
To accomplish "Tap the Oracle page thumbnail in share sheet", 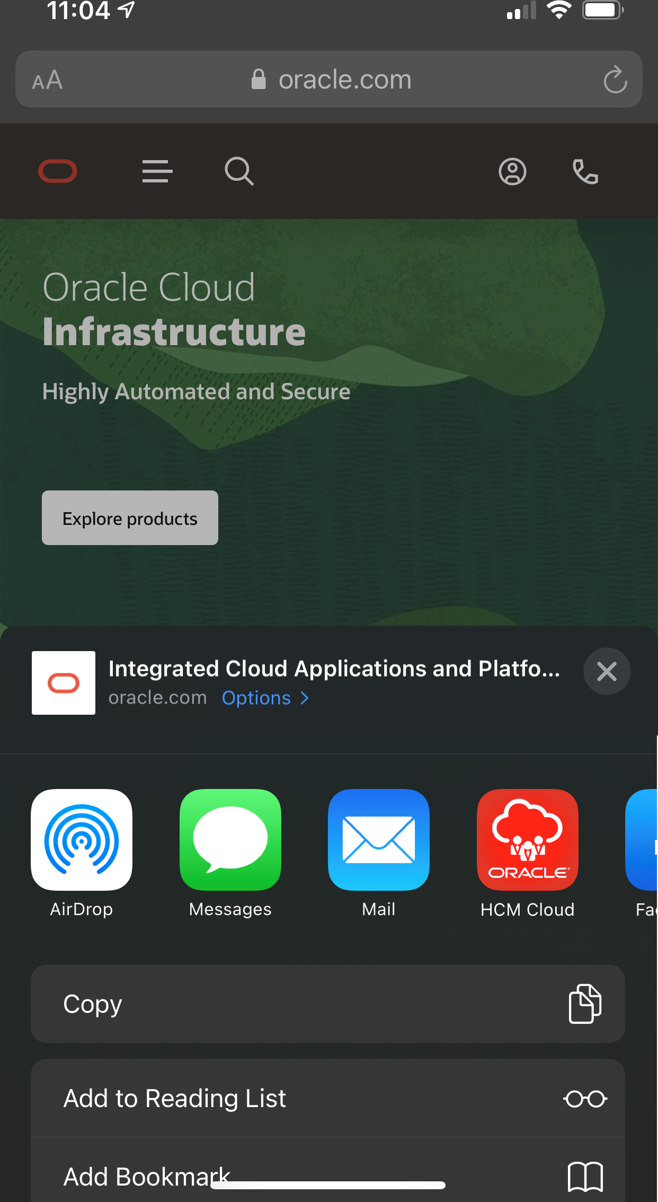I will pyautogui.click(x=64, y=683).
